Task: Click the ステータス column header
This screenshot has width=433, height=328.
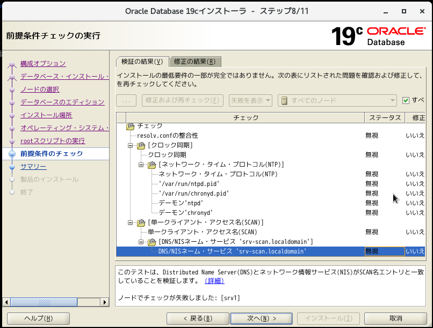Action: click(x=385, y=118)
